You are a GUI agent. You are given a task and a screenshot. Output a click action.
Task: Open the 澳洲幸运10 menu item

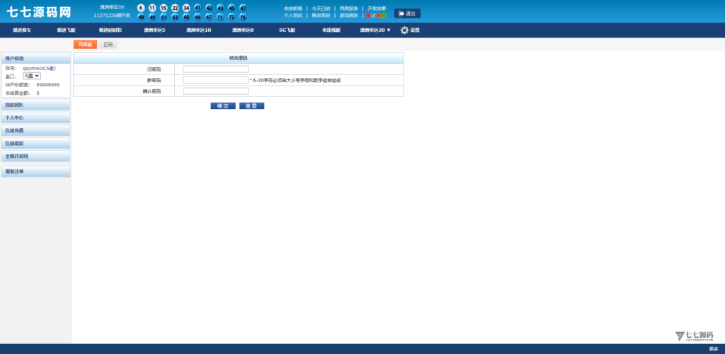(198, 30)
